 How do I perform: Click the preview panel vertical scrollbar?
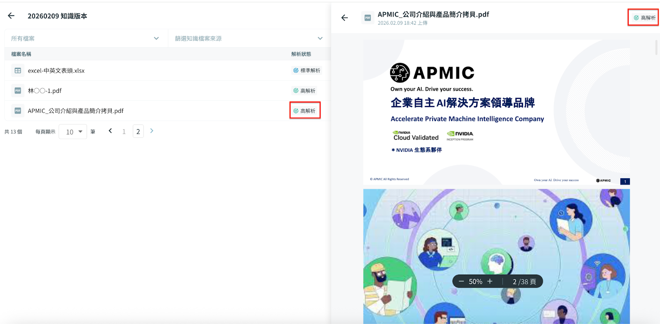[x=656, y=47]
